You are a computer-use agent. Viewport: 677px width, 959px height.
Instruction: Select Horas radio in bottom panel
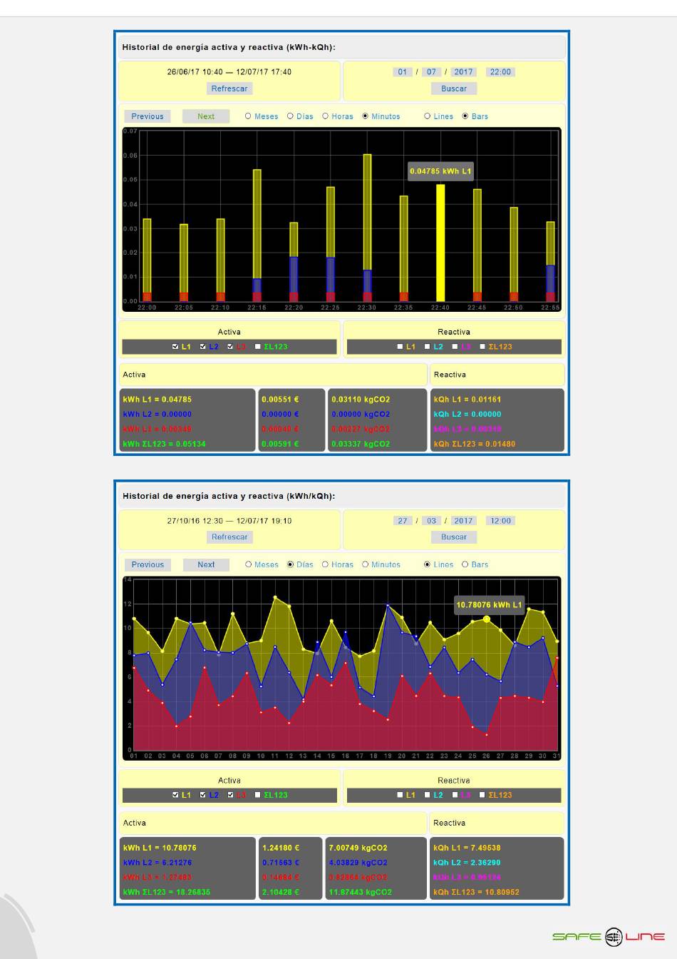click(x=325, y=564)
